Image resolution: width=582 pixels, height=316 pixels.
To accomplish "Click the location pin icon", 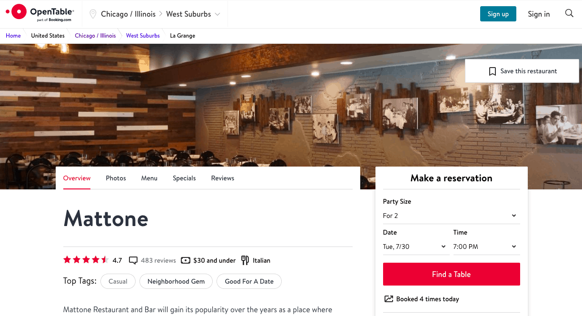I will [93, 14].
